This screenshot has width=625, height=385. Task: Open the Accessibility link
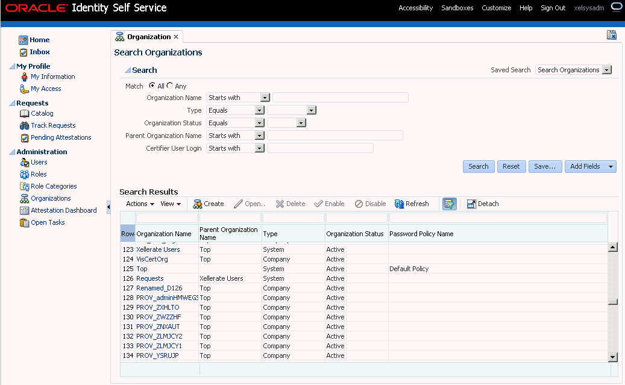click(x=416, y=8)
